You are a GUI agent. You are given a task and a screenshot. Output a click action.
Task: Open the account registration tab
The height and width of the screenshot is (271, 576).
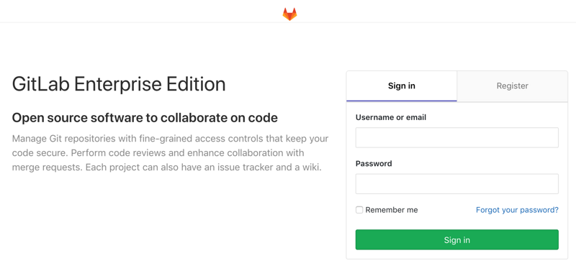[x=513, y=86]
